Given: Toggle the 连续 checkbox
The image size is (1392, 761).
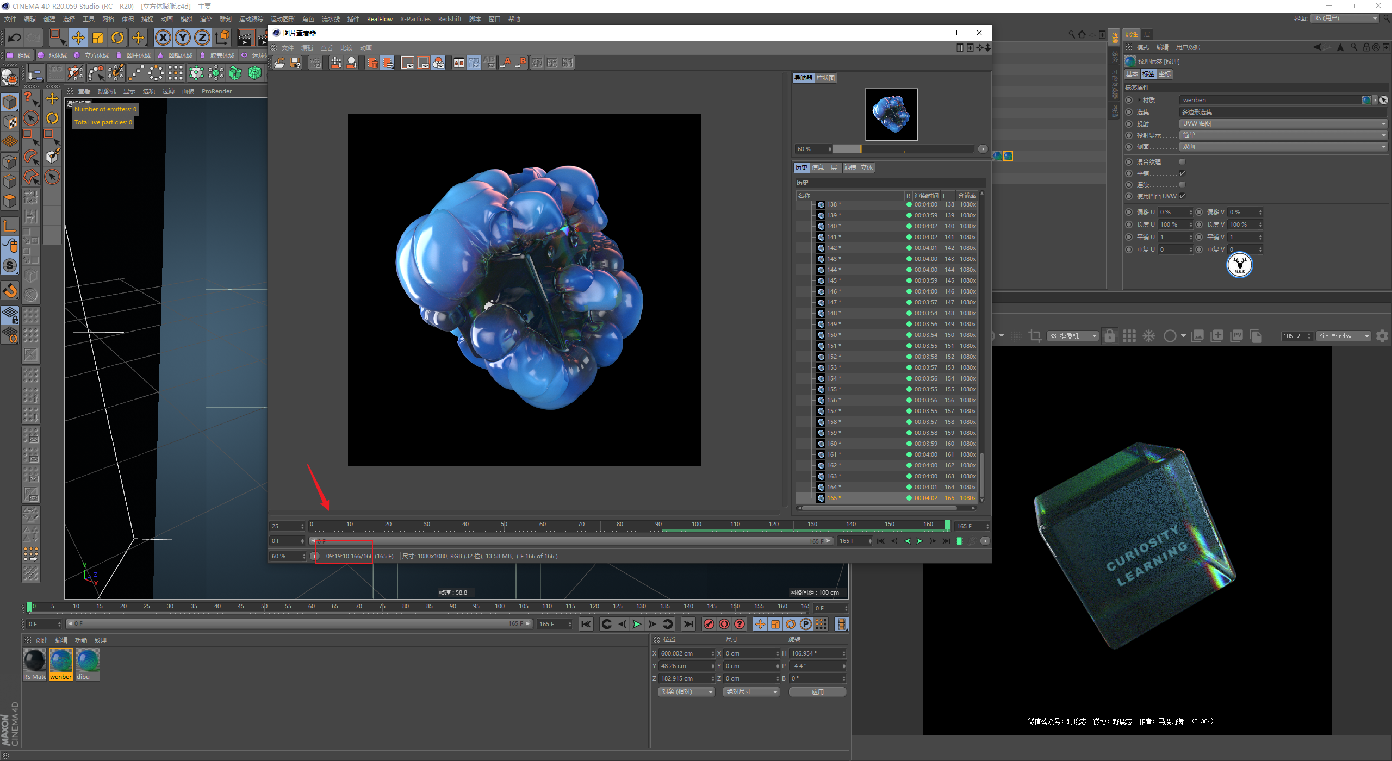Looking at the screenshot, I should 1182,184.
